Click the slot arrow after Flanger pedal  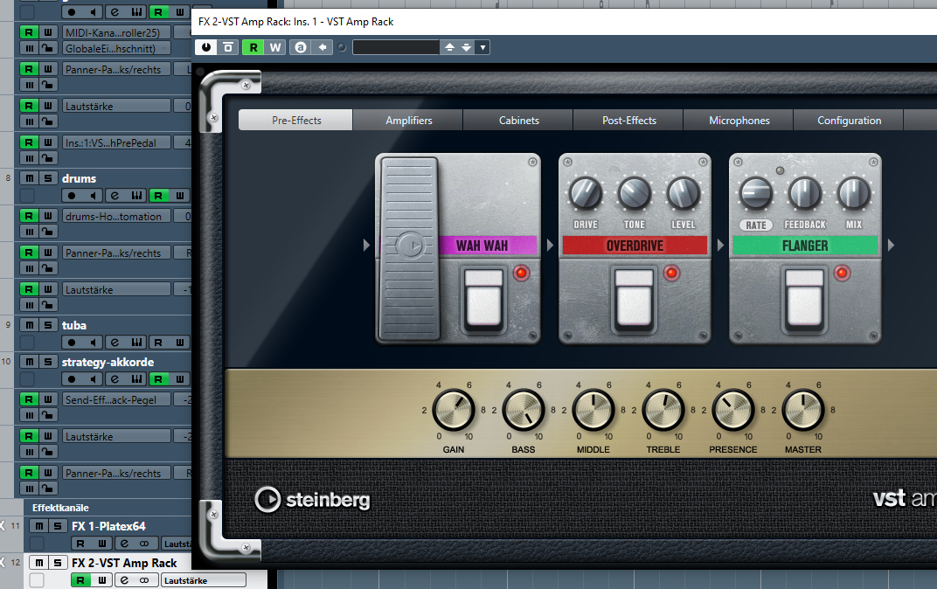tap(891, 245)
